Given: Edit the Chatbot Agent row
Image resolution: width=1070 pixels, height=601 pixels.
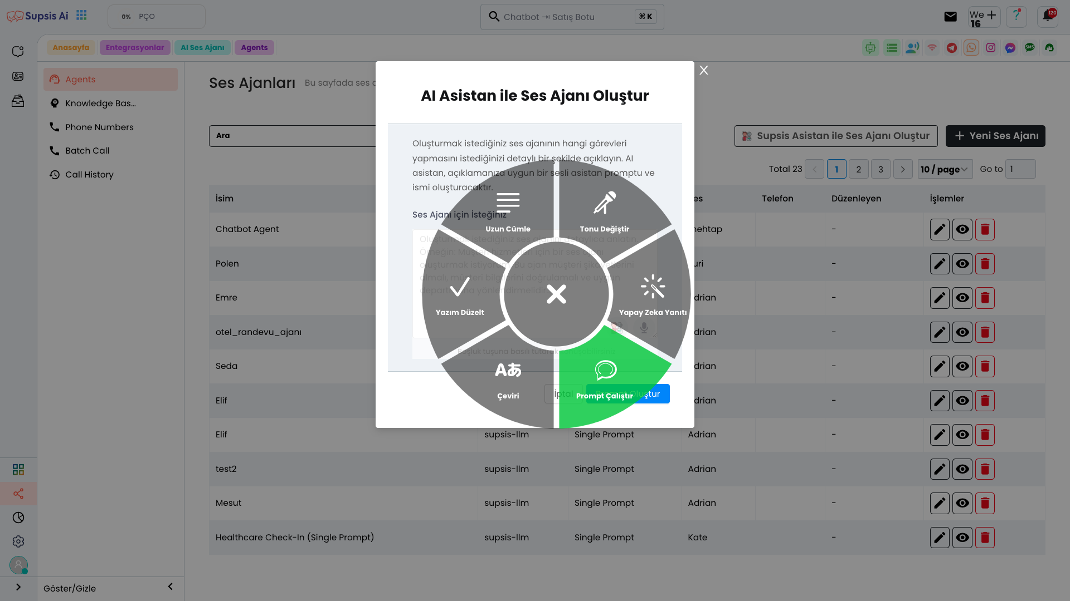Looking at the screenshot, I should (940, 229).
